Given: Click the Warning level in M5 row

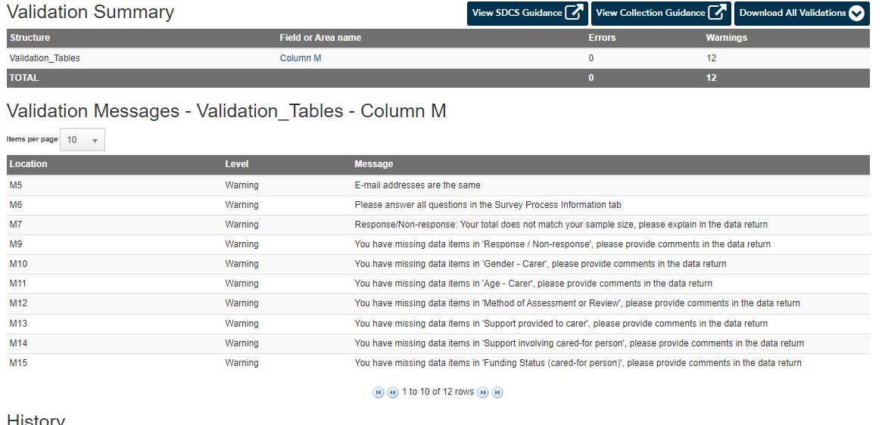Looking at the screenshot, I should 242,185.
